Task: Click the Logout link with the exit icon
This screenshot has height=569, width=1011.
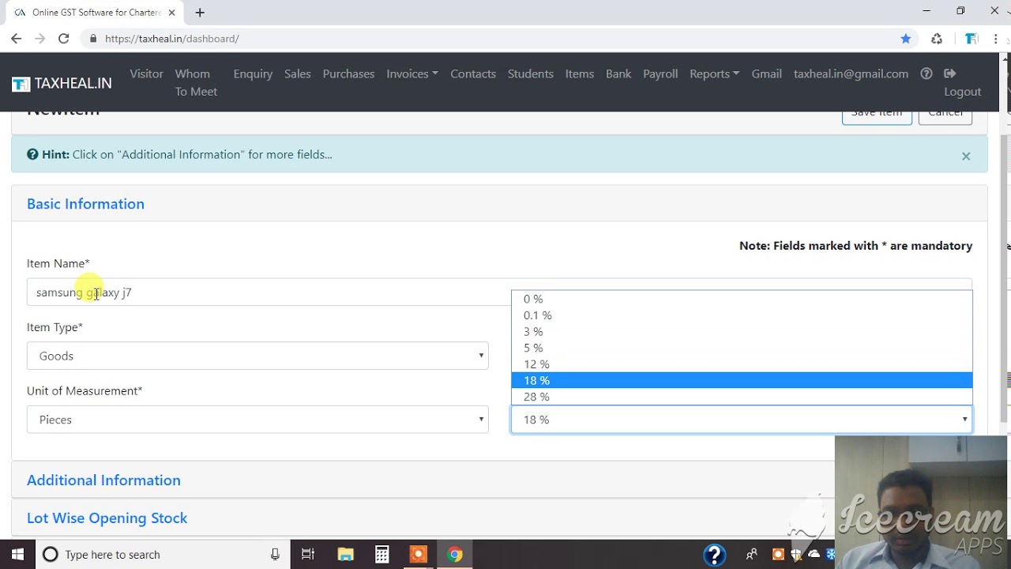Action: (962, 82)
